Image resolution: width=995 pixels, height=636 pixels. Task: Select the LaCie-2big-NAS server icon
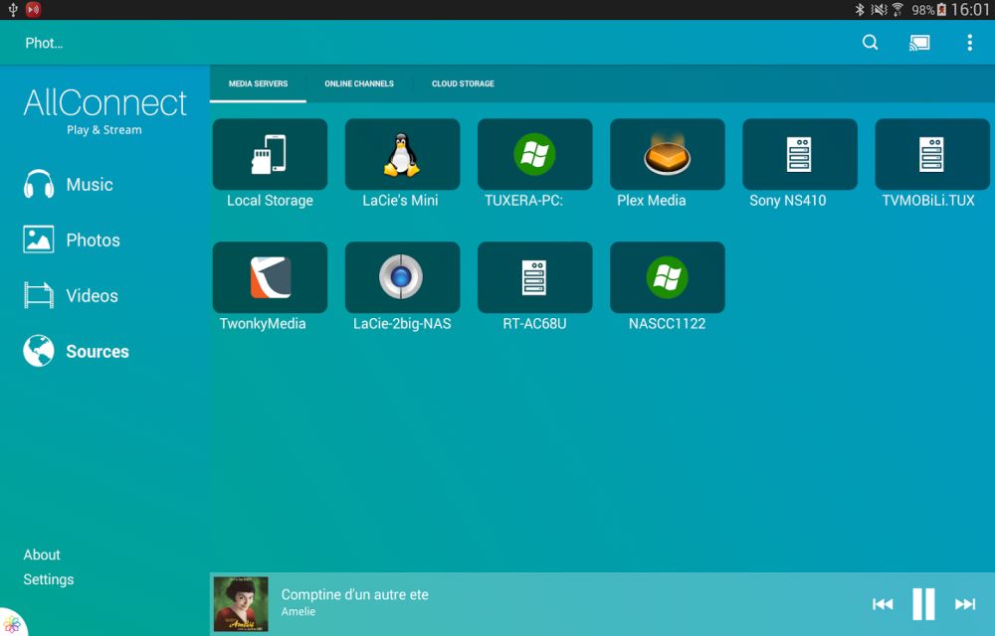point(402,277)
